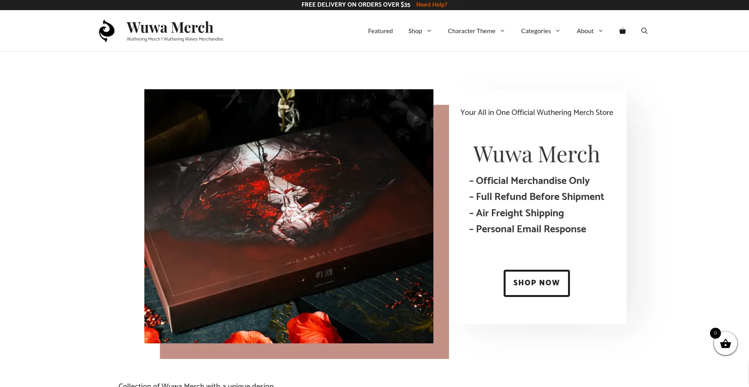This screenshot has width=749, height=387.
Task: Open the Categories menu item
Action: pos(536,31)
